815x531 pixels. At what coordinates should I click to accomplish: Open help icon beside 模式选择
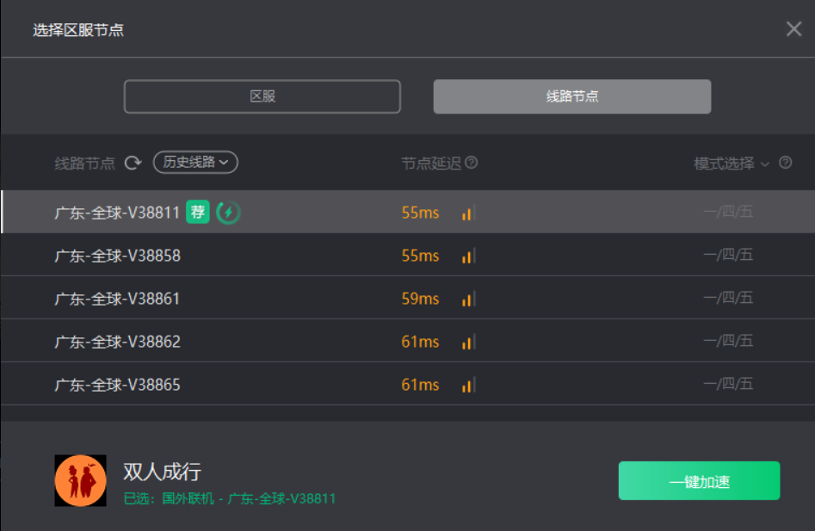786,163
